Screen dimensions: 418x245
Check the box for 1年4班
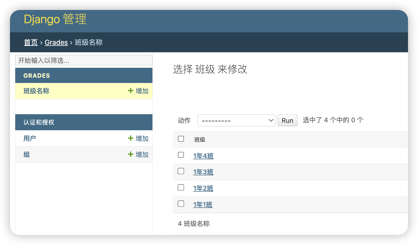point(181,155)
